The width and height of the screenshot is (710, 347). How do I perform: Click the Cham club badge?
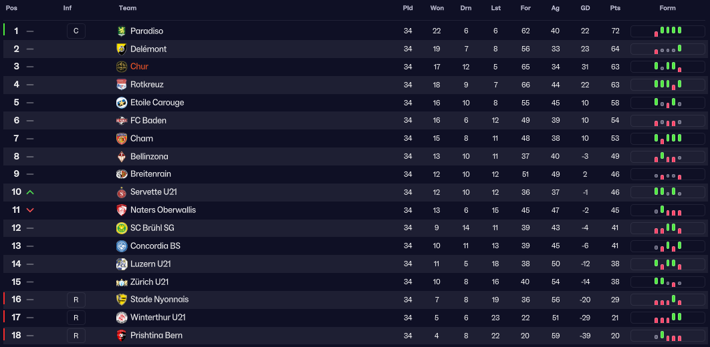[x=122, y=139]
